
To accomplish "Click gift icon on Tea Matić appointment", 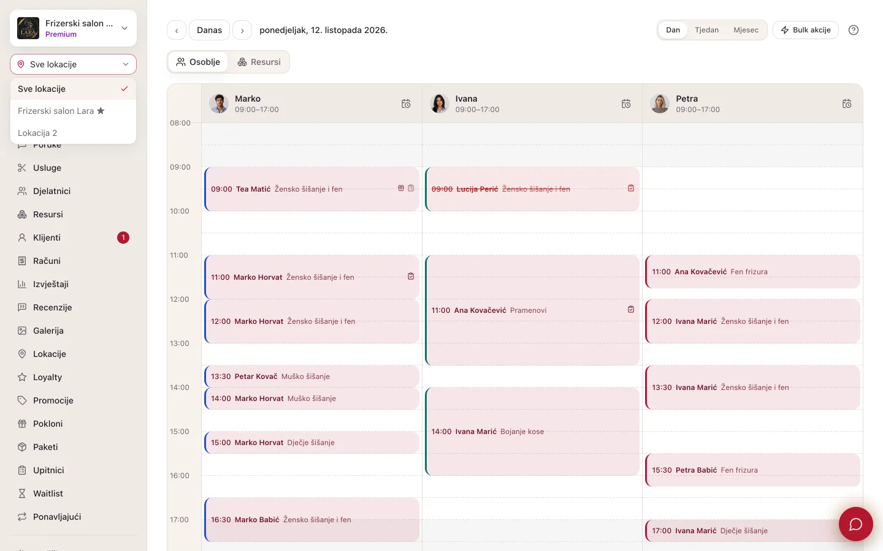I will pyautogui.click(x=401, y=189).
